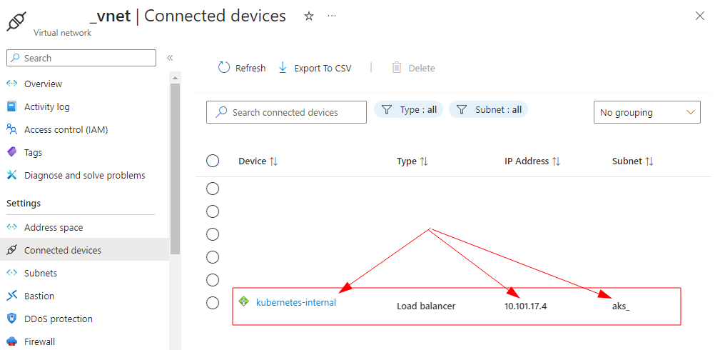Open Address space settings item

click(x=54, y=227)
